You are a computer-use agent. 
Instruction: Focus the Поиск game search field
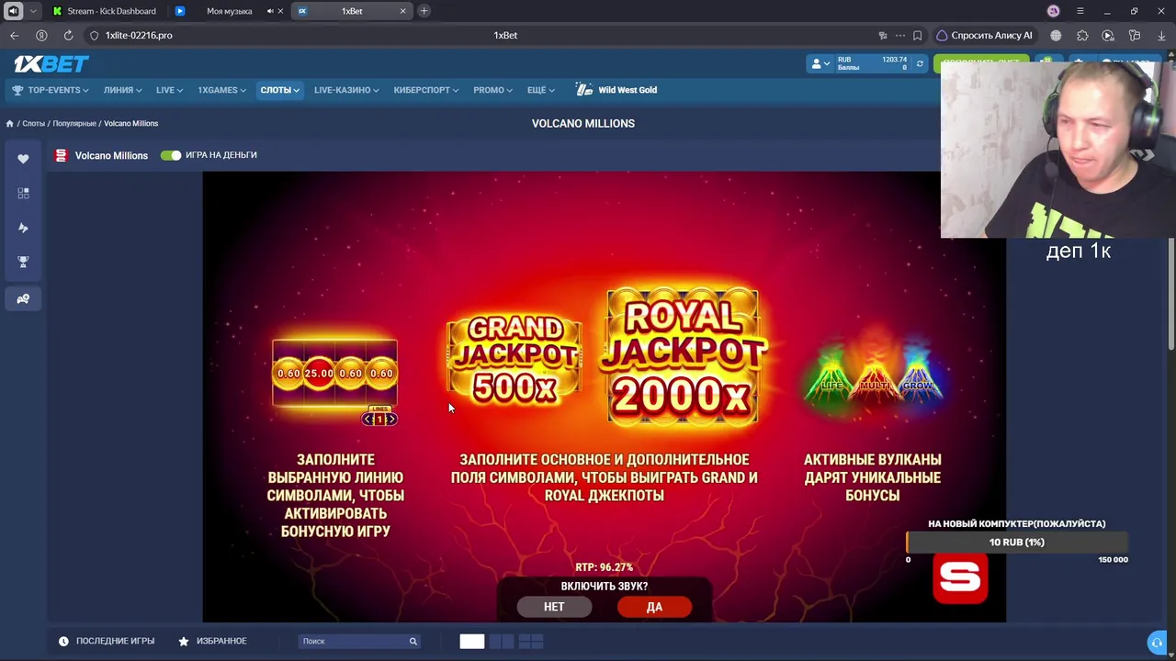pos(360,641)
